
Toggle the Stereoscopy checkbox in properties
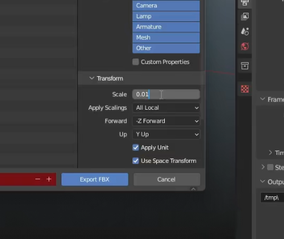coord(270,167)
